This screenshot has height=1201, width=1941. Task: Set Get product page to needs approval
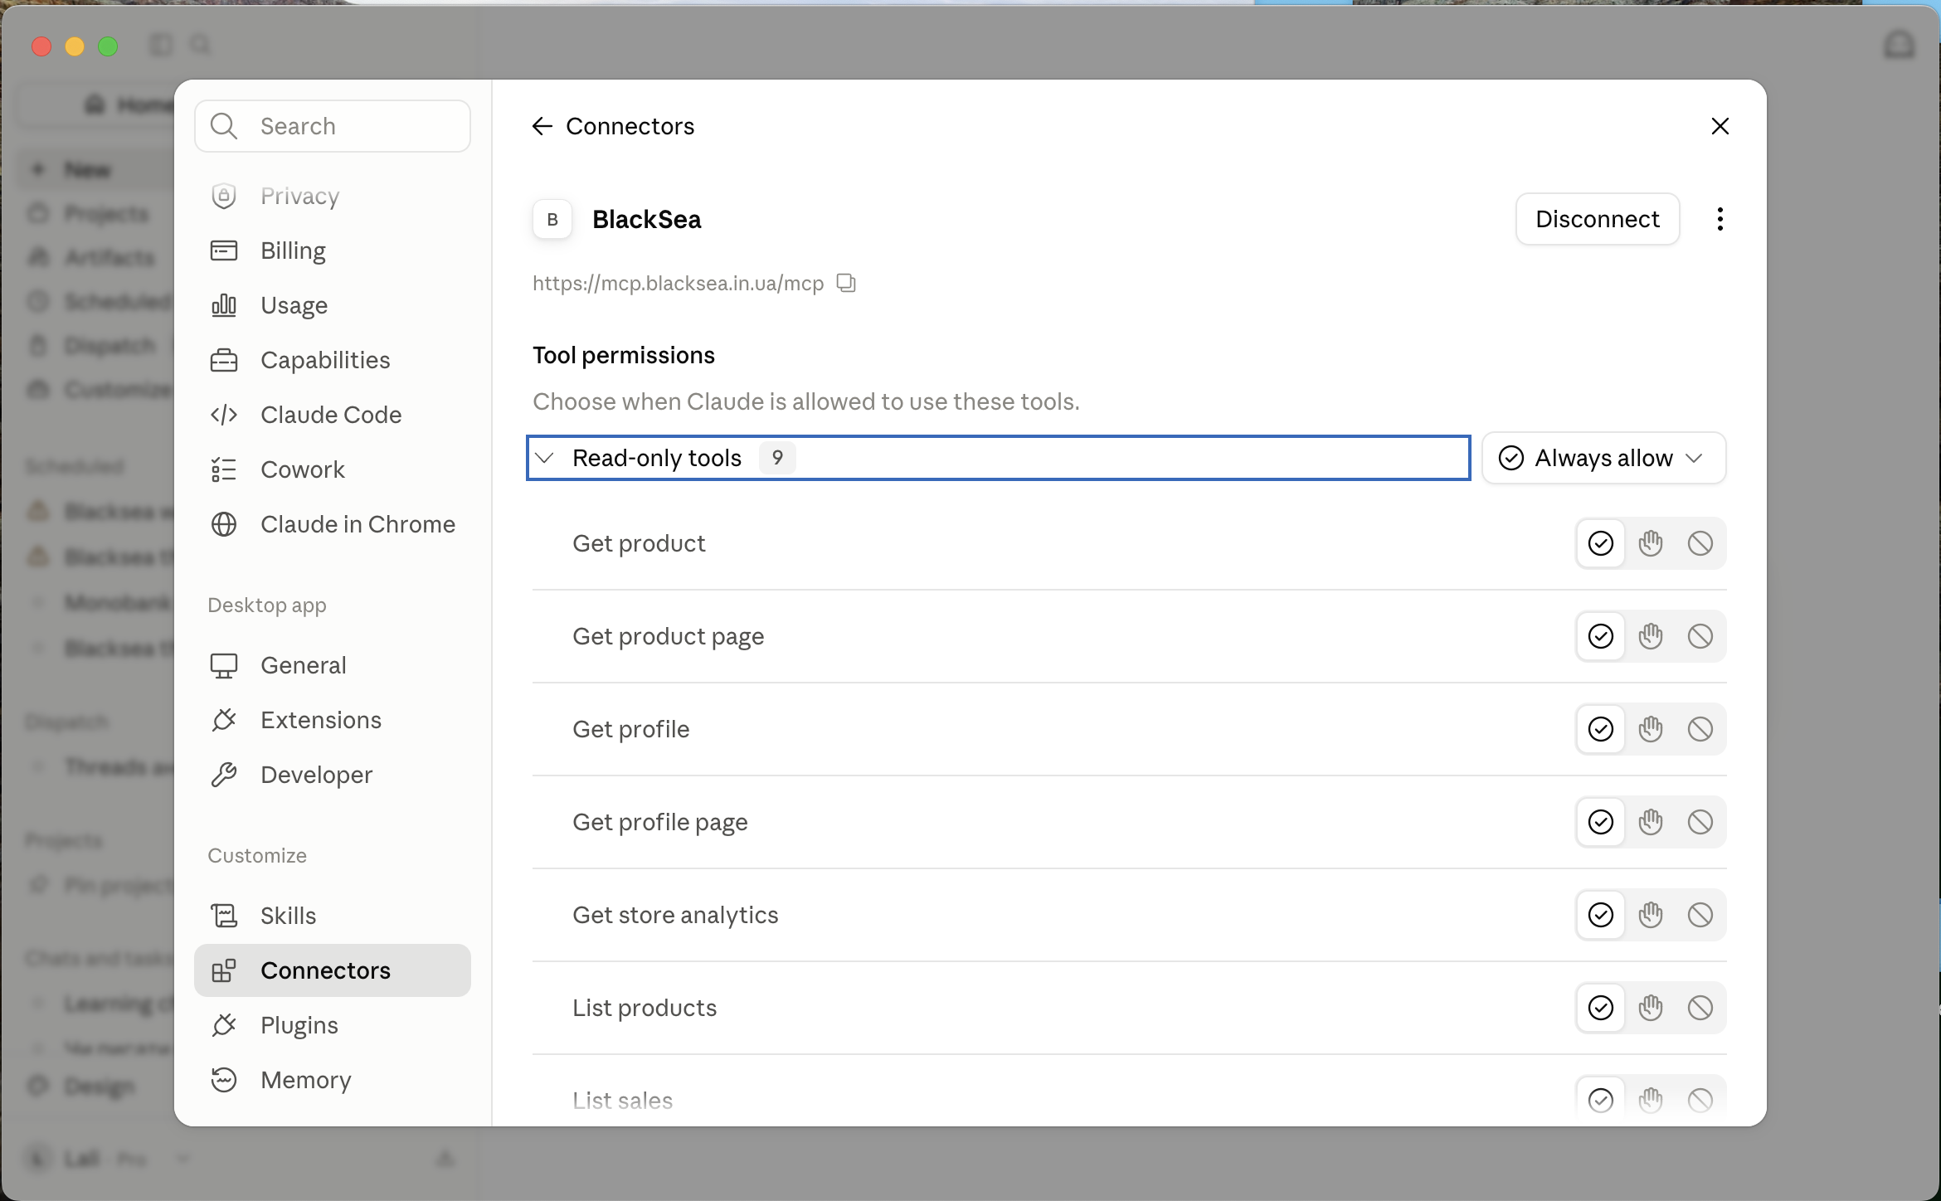click(1651, 636)
